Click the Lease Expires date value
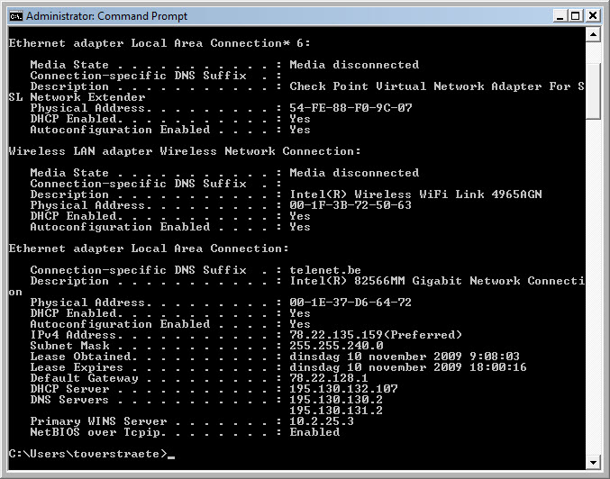Screen dimensions: 610x479 pyautogui.click(x=408, y=367)
